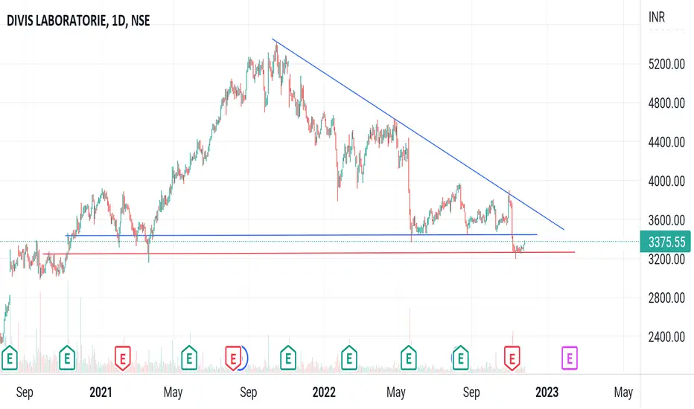694x409 pixels.
Task: Click the purple upcoming earnings E marker
Action: (x=569, y=358)
